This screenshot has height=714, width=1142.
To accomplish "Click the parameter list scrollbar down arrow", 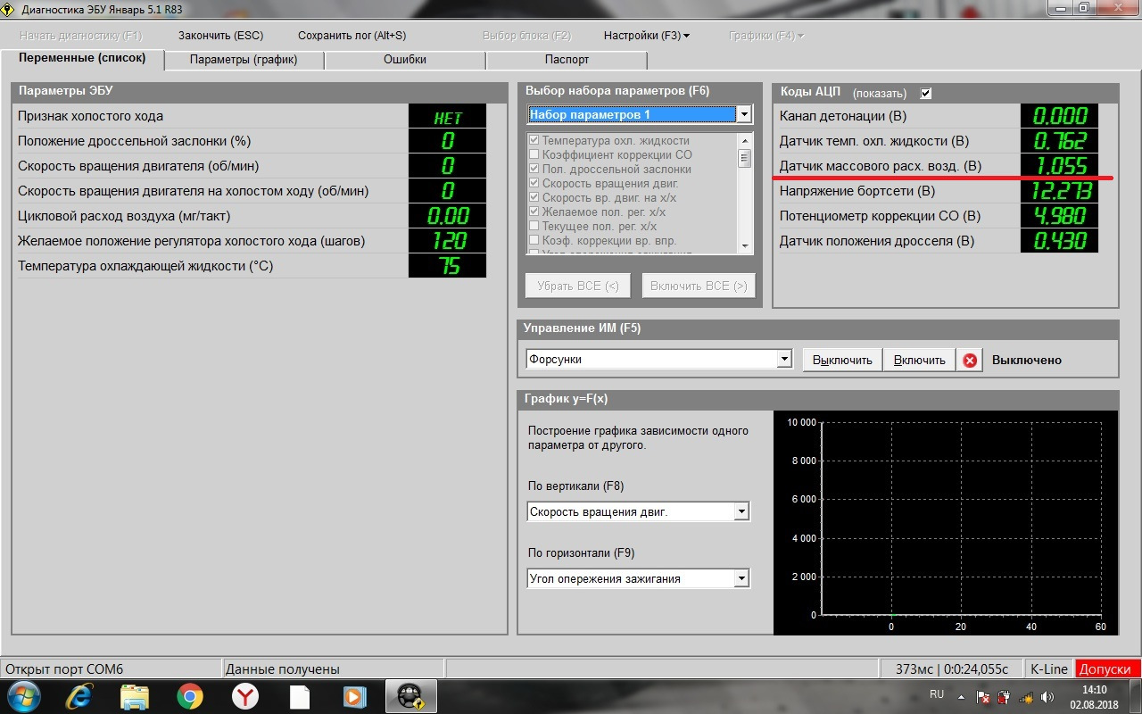I will 744,245.
